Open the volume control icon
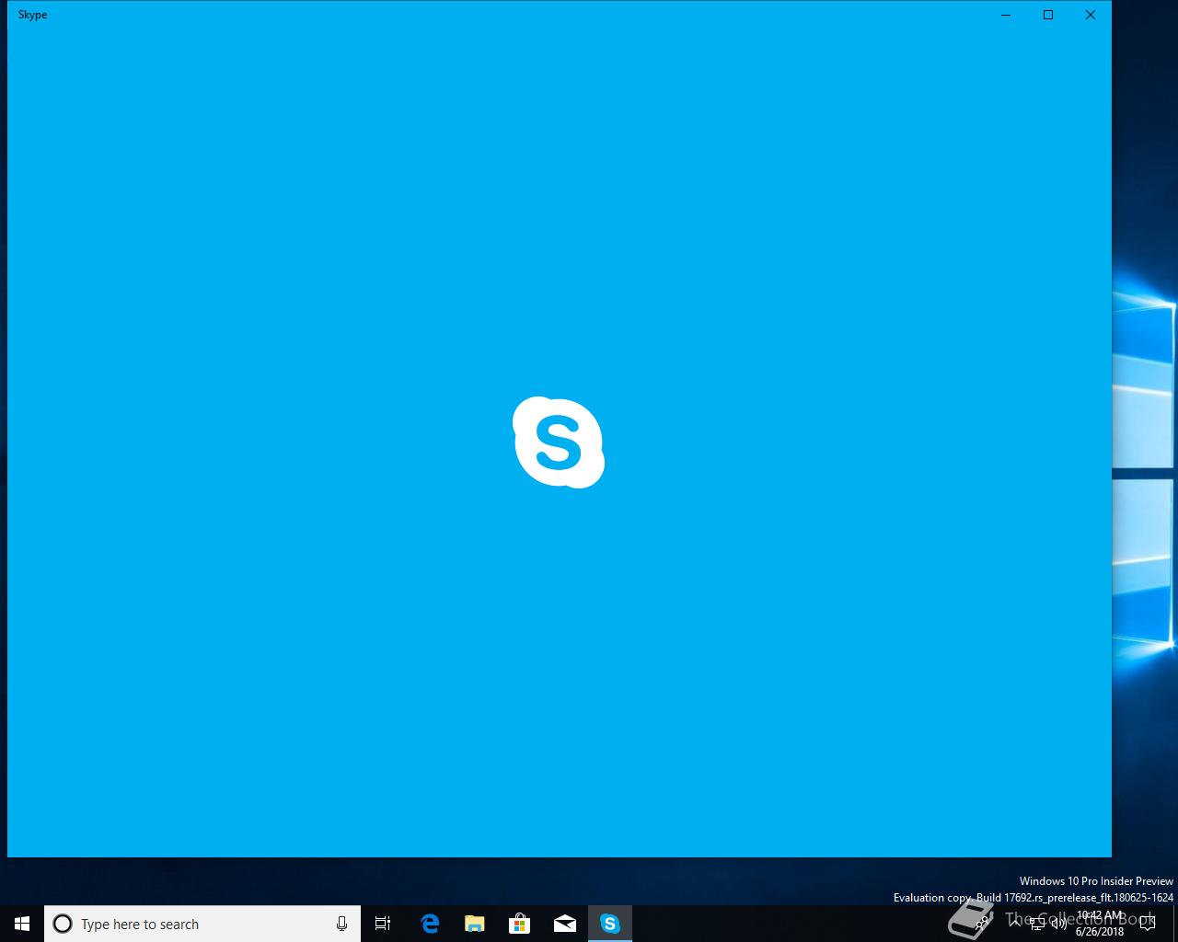 point(1059,924)
